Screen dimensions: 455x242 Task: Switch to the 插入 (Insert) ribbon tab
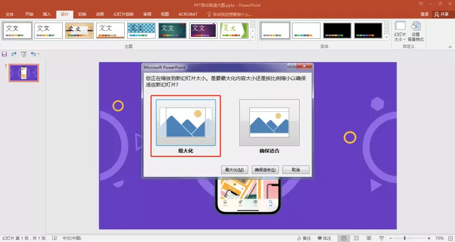(46, 14)
